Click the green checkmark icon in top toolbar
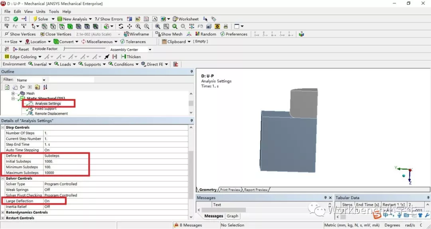Image resolution: width=431 pixels, height=229 pixels. coord(16,19)
